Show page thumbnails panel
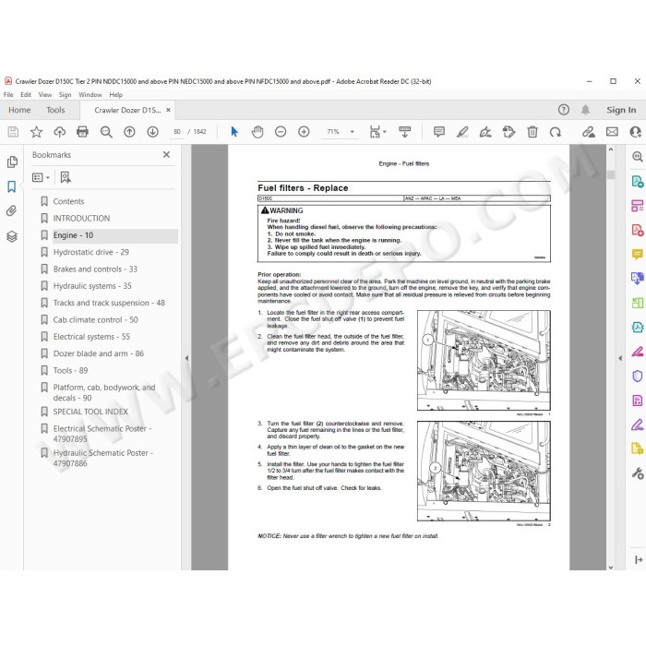The image size is (646, 646). point(12,161)
